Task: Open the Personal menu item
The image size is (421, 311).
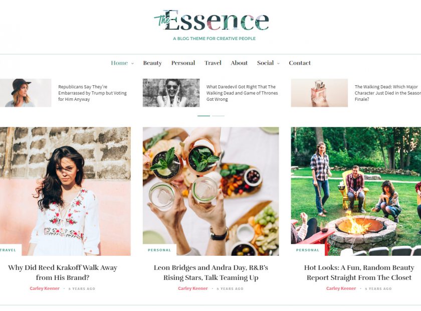Action: point(183,63)
